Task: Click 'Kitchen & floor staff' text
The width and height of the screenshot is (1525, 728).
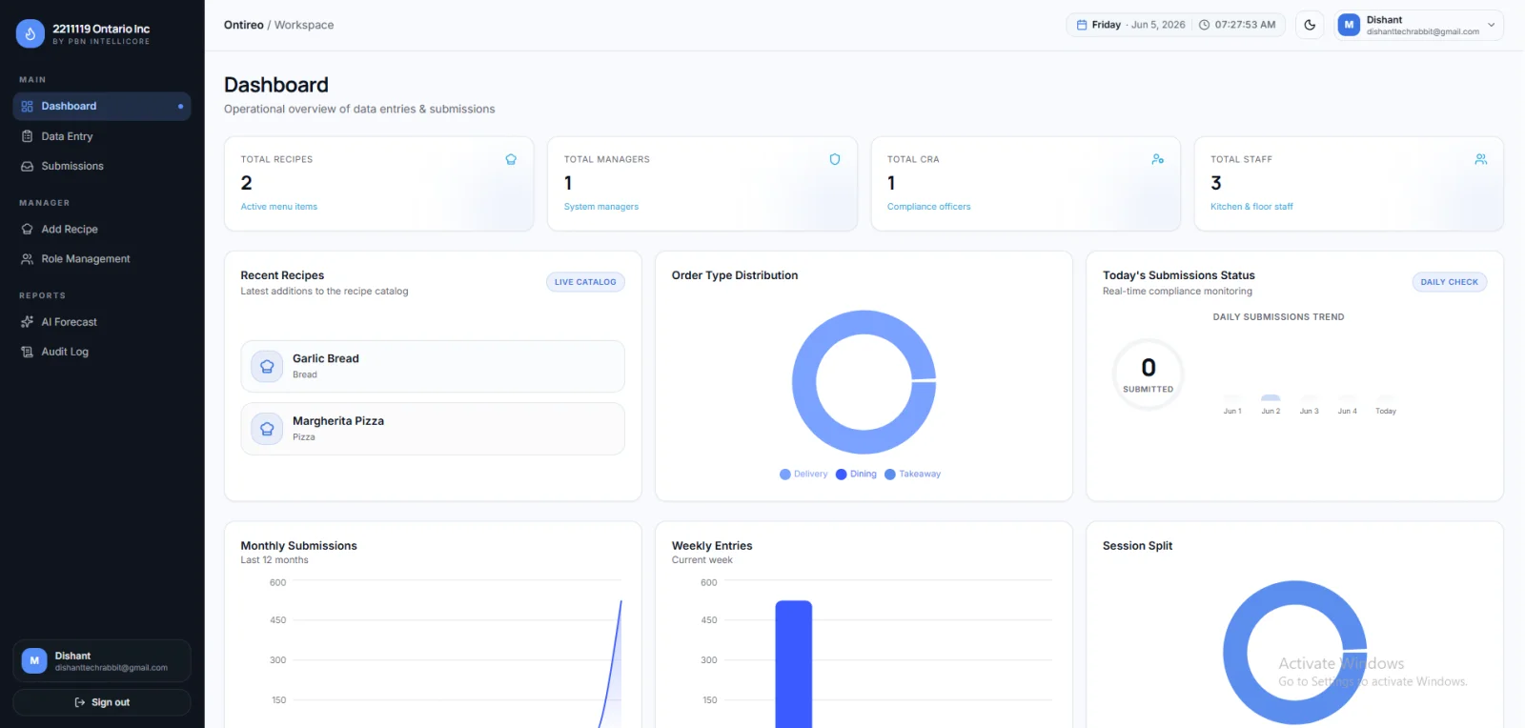Action: pos(1251,207)
